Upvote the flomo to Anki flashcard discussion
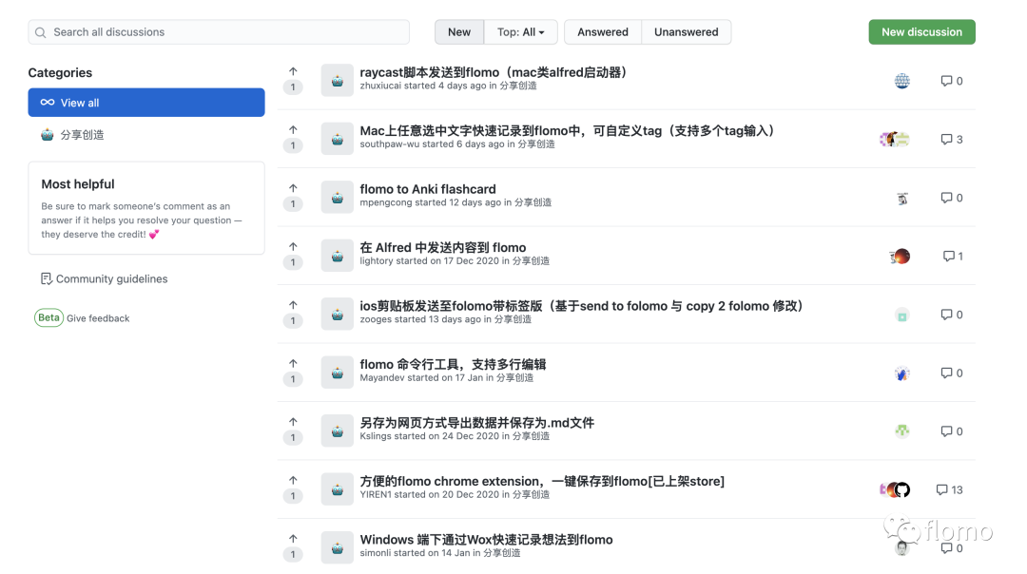This screenshot has height=574, width=1027. click(293, 188)
